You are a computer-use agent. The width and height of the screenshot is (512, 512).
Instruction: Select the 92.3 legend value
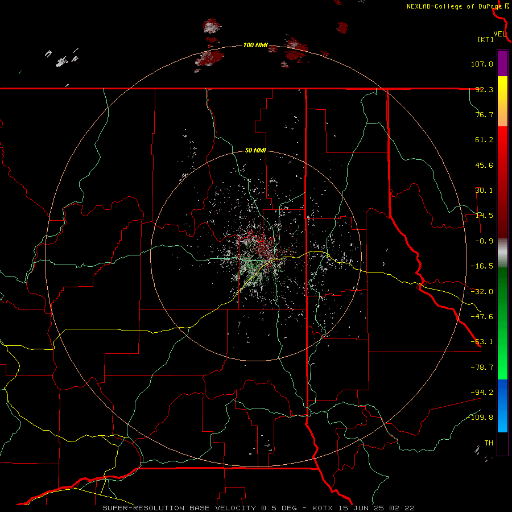(x=484, y=89)
